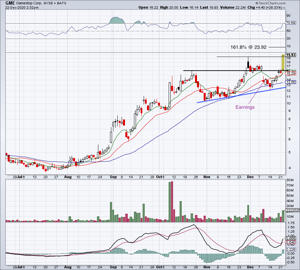This screenshot has height=270, width=300.
Task: Click the Last 19.93 header value
Action: tap(209, 7)
